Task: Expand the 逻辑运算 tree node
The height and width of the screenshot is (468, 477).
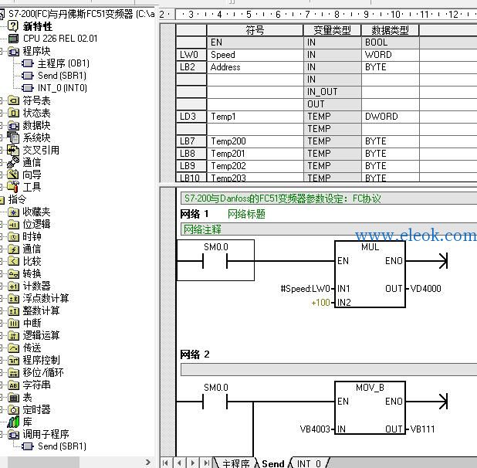Action: (x=2, y=336)
